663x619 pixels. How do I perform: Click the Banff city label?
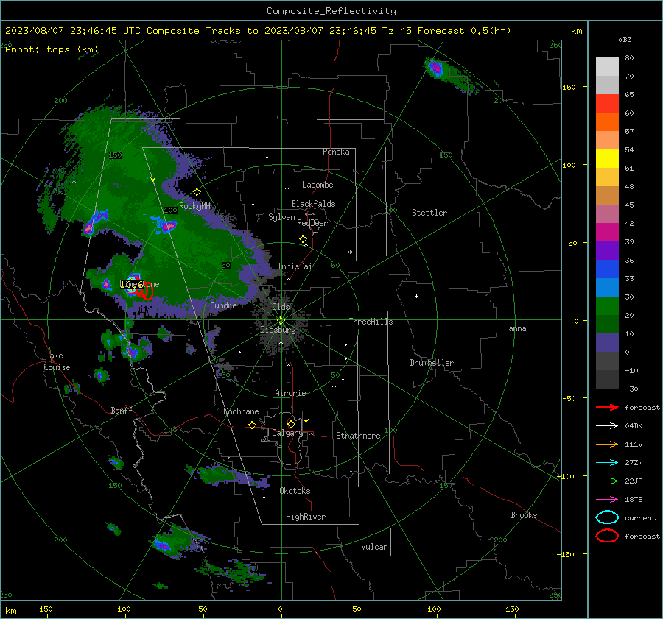122,410
